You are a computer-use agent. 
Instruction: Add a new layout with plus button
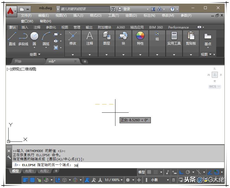click(x=56, y=171)
